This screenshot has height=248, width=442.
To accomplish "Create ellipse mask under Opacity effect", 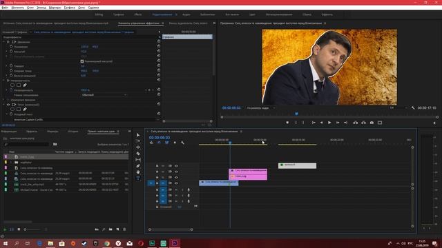I will 12,85.
